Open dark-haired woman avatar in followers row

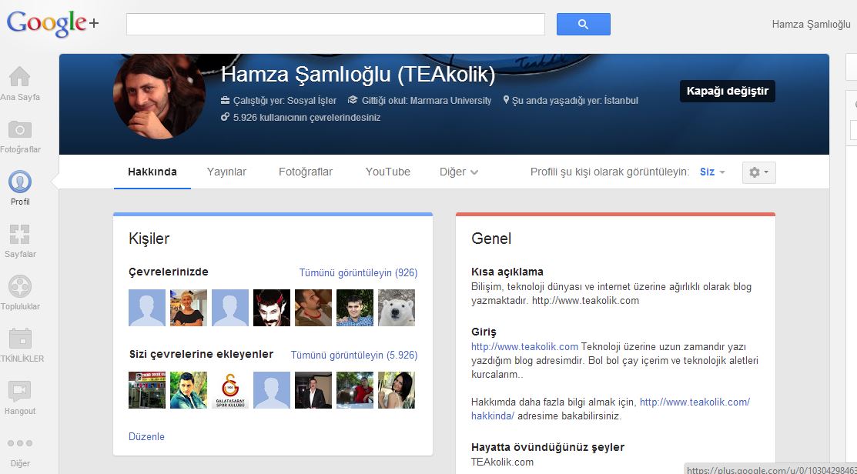(x=397, y=390)
